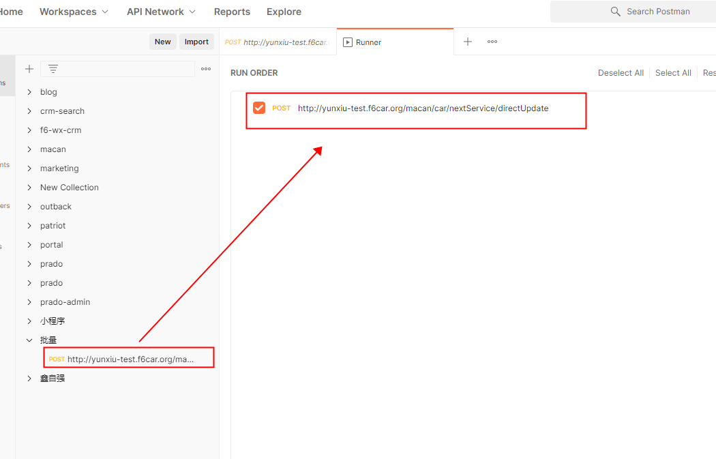Expand the patriot collection
This screenshot has width=716, height=459.
[29, 226]
